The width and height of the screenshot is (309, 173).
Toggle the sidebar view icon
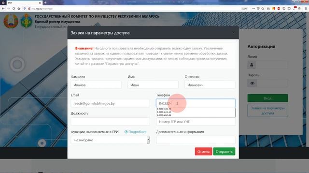click(x=289, y=9)
